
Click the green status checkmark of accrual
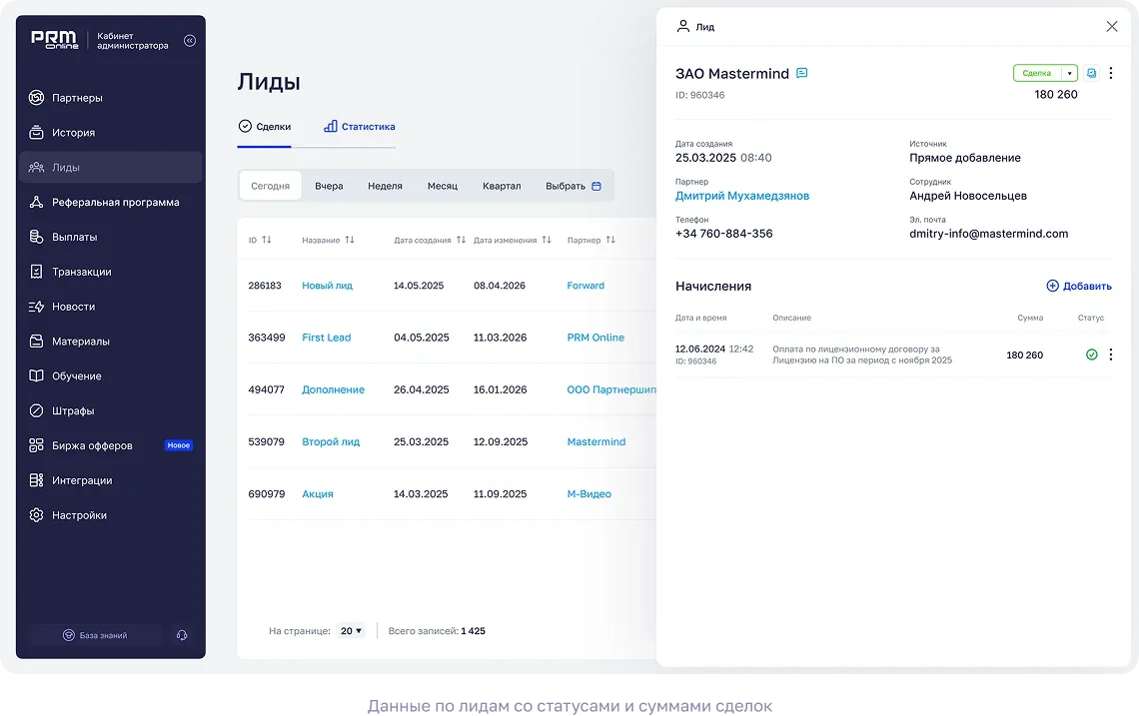pos(1091,355)
